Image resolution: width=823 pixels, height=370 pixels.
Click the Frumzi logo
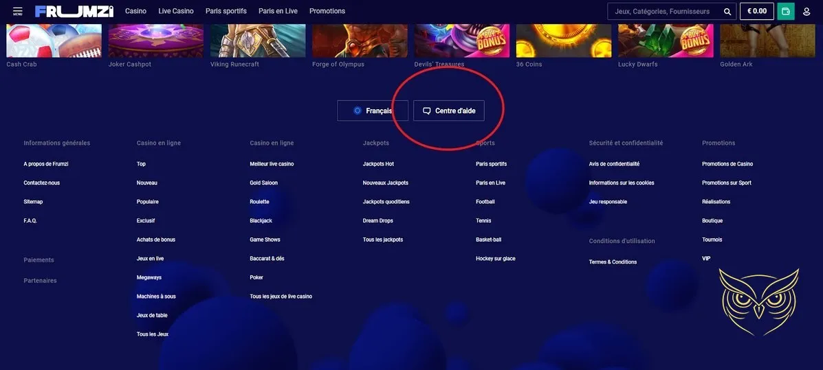(x=74, y=11)
